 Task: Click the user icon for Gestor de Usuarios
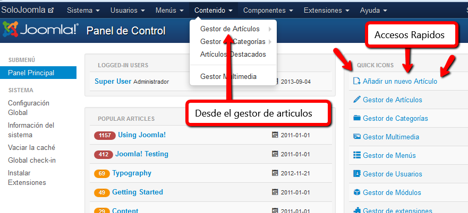point(357,174)
